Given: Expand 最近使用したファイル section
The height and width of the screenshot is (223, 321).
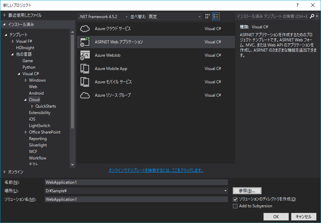Looking at the screenshot, I should coord(4,15).
